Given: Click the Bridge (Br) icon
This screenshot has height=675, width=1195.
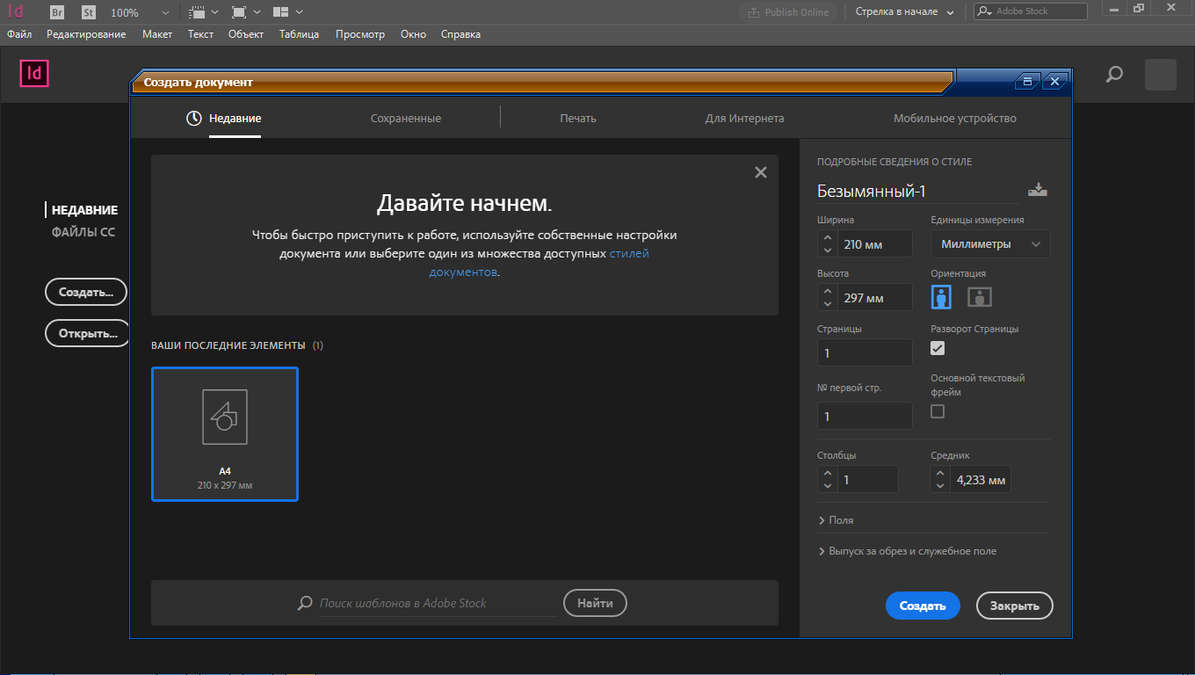Looking at the screenshot, I should tap(57, 12).
